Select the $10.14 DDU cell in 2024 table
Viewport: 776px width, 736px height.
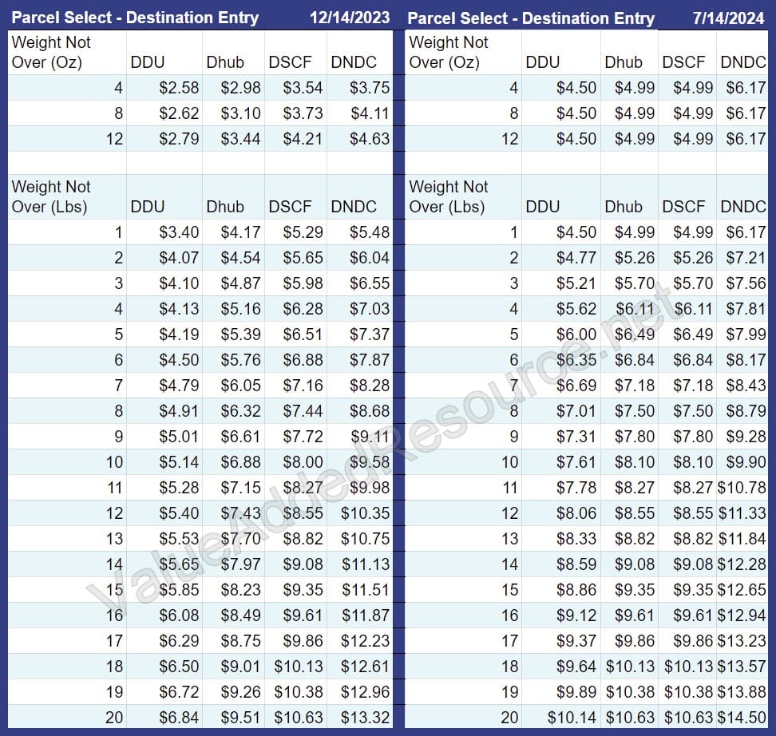coord(572,717)
